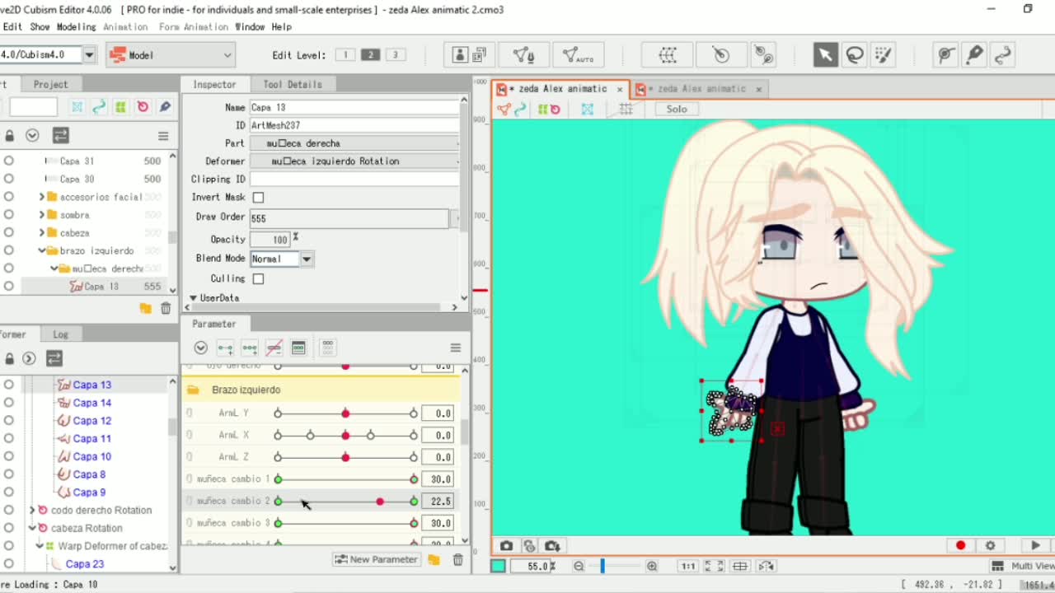The width and height of the screenshot is (1055, 593).
Task: Delete the part using the Part panel trash
Action: [166, 308]
